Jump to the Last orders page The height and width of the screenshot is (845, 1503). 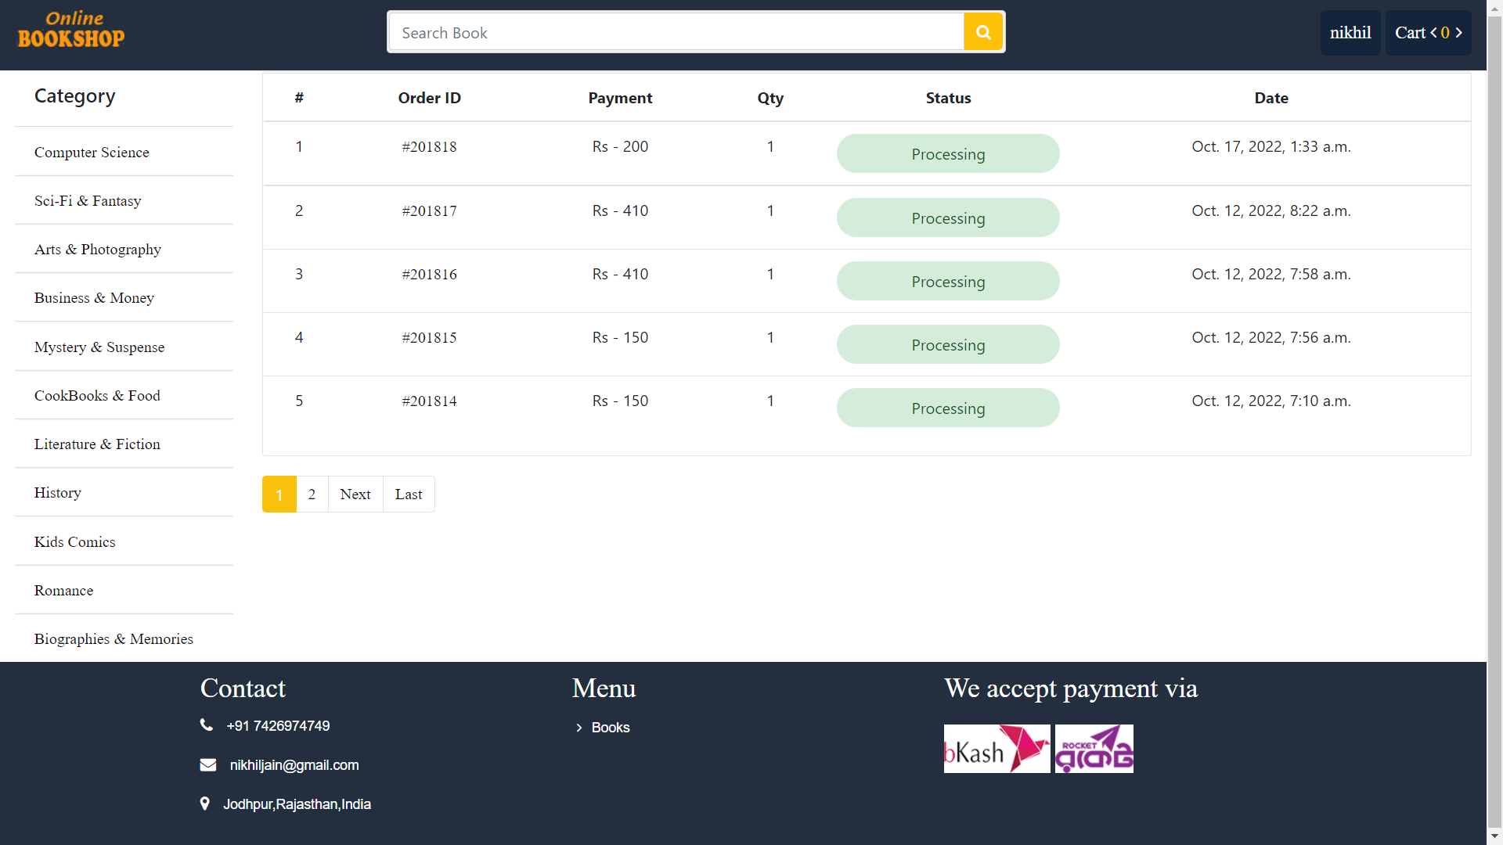[x=409, y=494]
